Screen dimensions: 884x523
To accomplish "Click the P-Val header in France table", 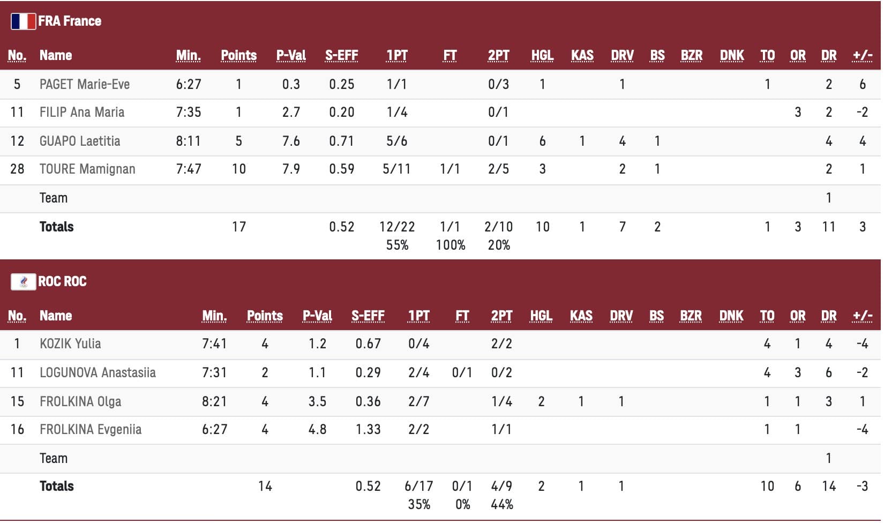I will [291, 55].
